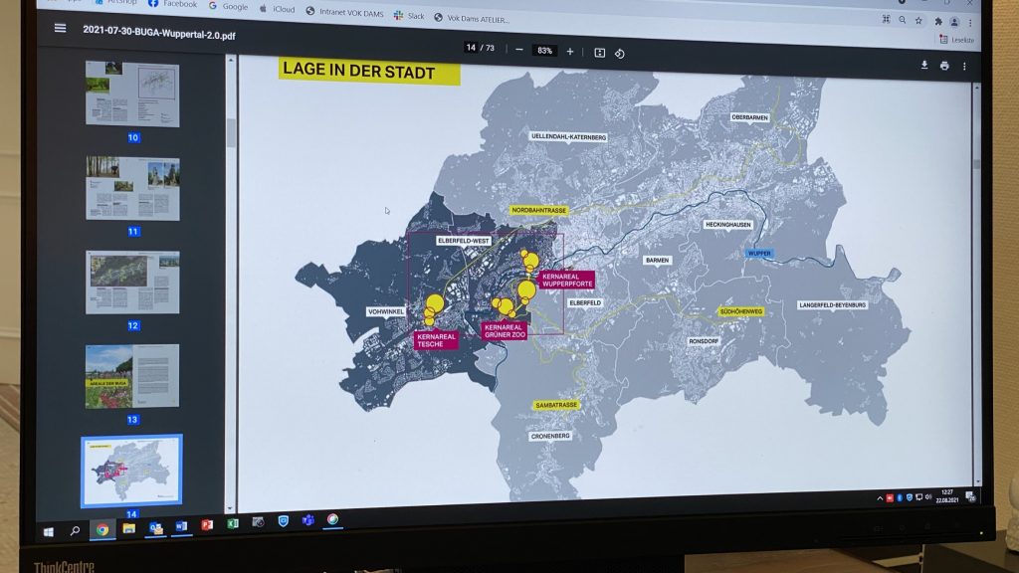Click the SÜDHÖHENWEG map label

(x=740, y=311)
